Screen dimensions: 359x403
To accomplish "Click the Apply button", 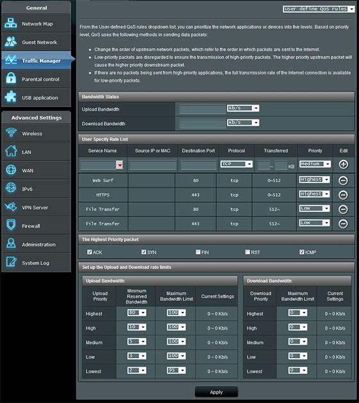I will 216,392.
